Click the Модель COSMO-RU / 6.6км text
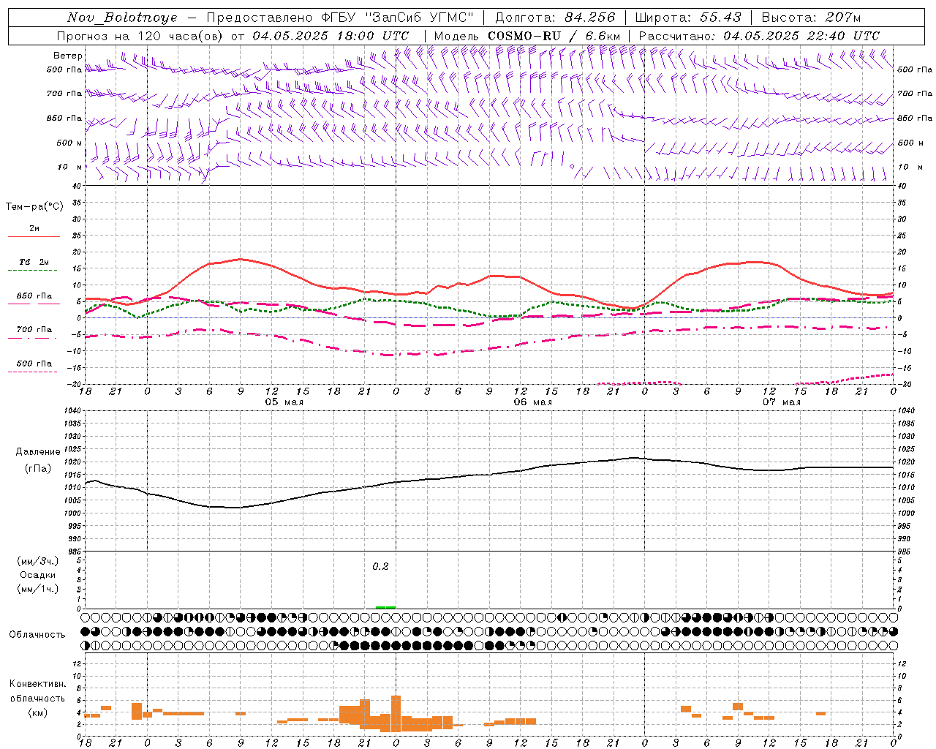 tap(527, 36)
